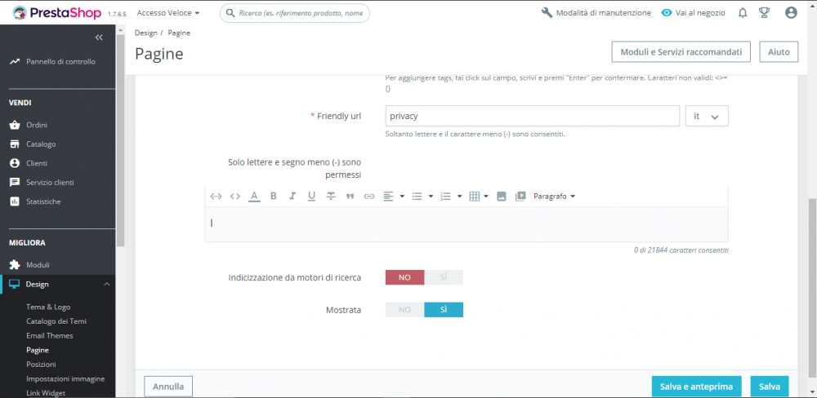Click the numbered list icon
The width and height of the screenshot is (817, 398).
445,196
